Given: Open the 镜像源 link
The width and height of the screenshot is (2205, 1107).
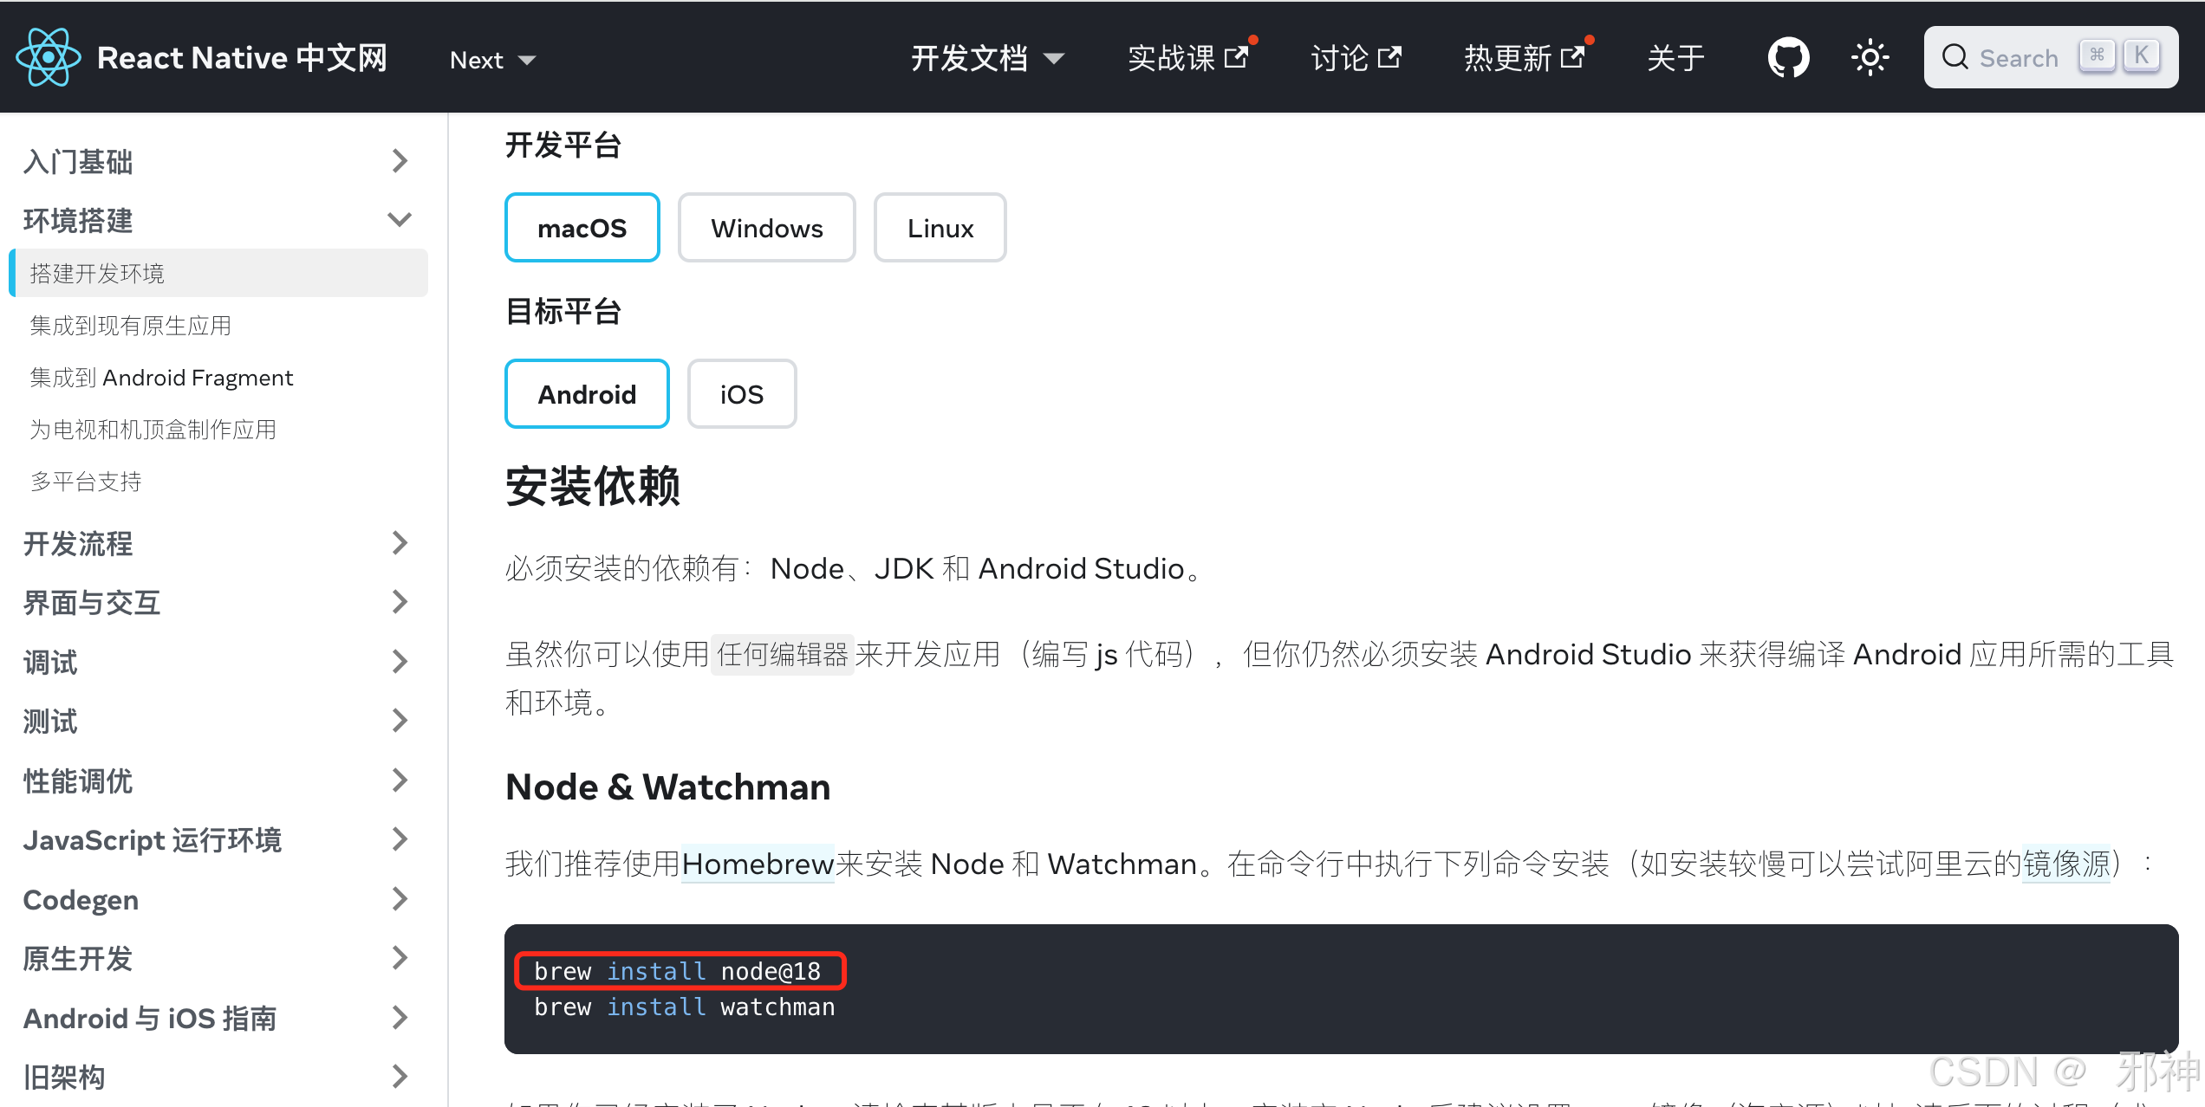Looking at the screenshot, I should coord(2065,864).
